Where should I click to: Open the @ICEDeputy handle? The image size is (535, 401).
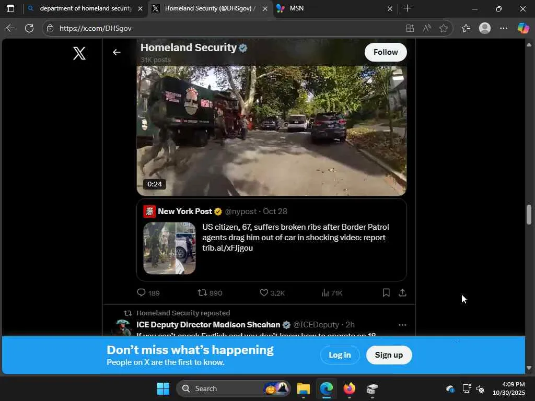pyautogui.click(x=316, y=325)
